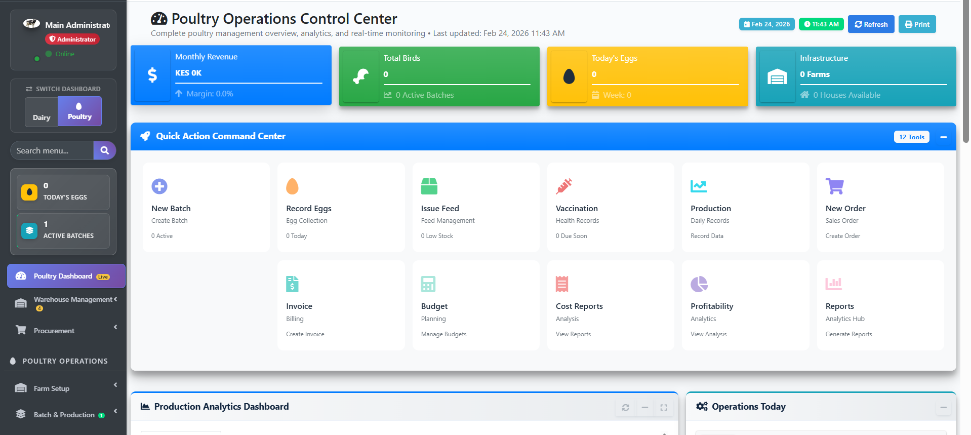Open Batch & Production menu item
This screenshot has height=435, width=971.
click(x=64, y=415)
